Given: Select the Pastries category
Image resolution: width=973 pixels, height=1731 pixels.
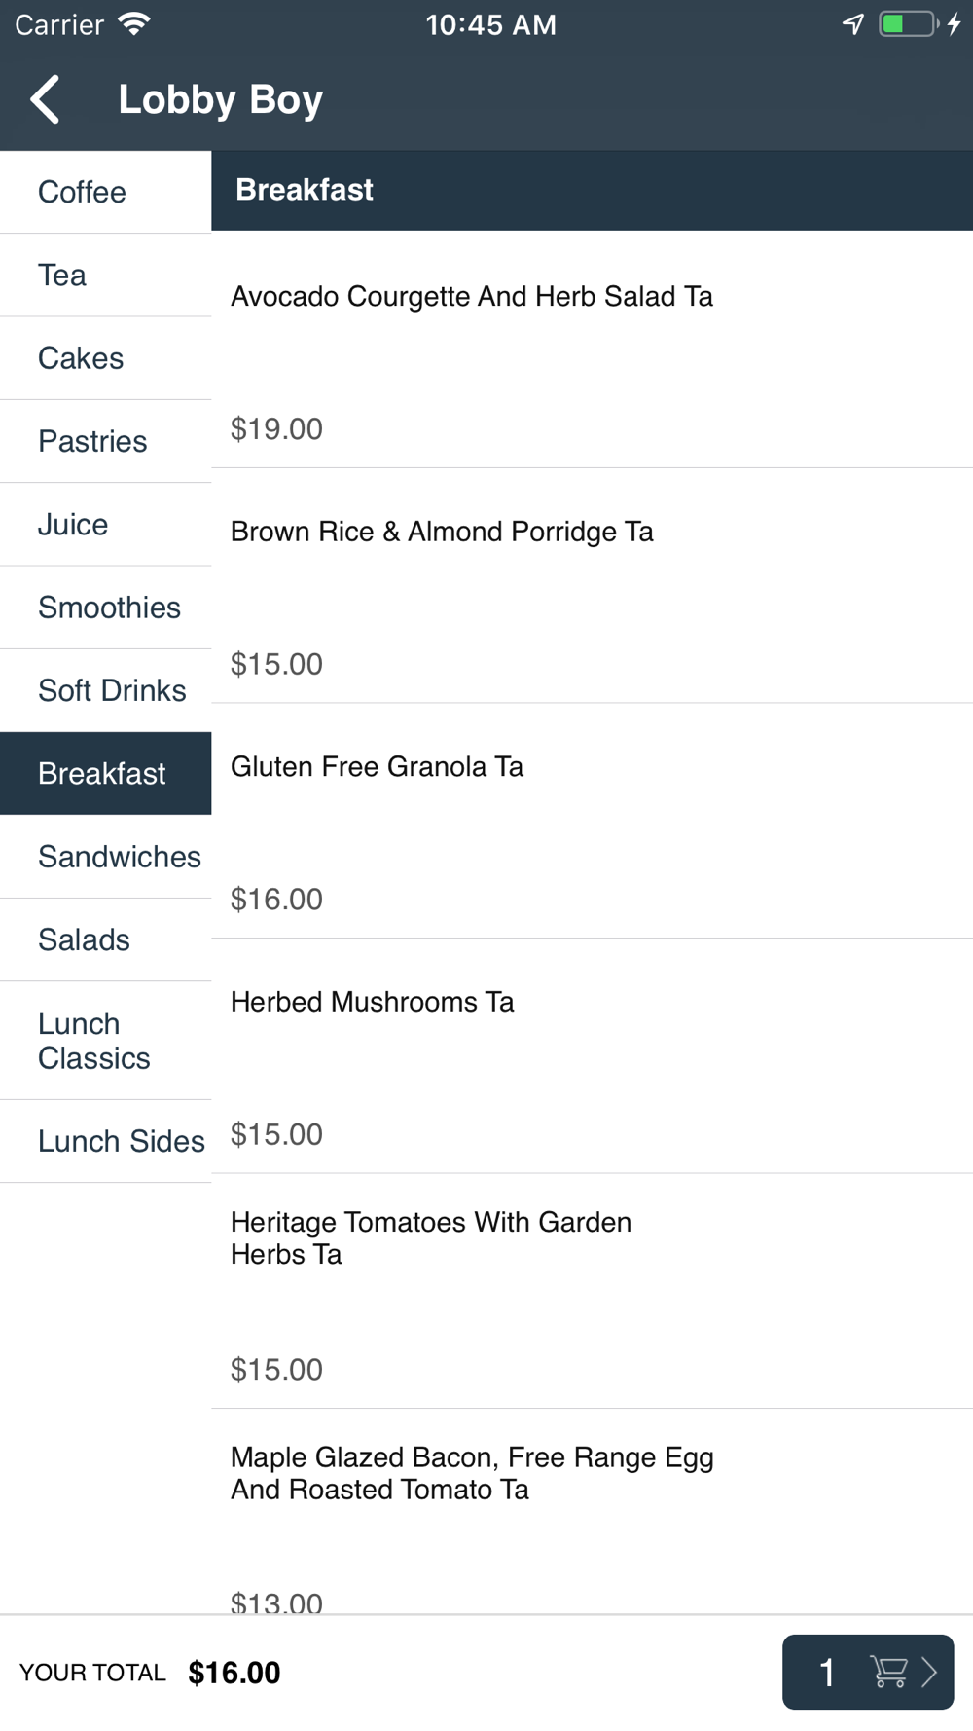Looking at the screenshot, I should (x=105, y=441).
